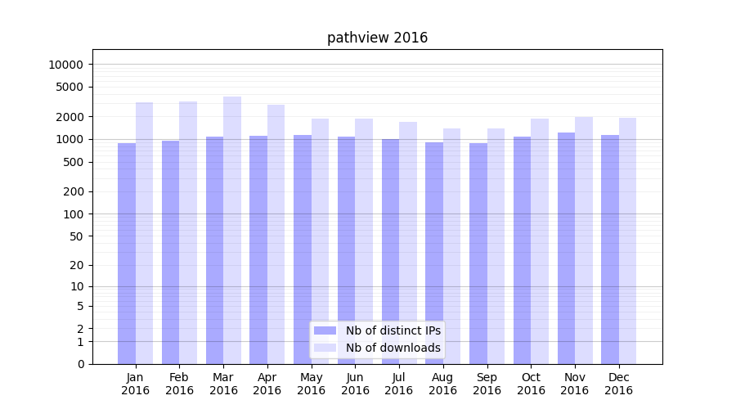Click the Nov 2016 distinct IPs bar
The image size is (736, 409).
(x=566, y=248)
